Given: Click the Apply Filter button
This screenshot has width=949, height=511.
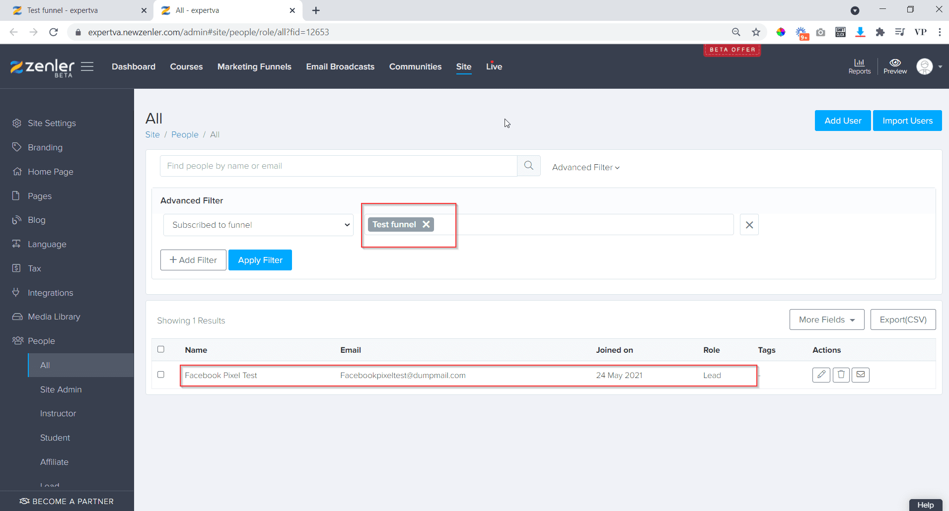Looking at the screenshot, I should (260, 259).
